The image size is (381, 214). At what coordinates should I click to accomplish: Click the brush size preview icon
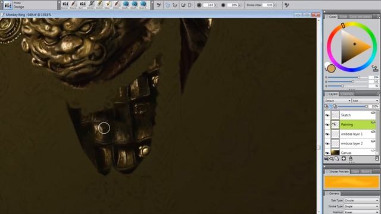pyautogui.click(x=199, y=5)
